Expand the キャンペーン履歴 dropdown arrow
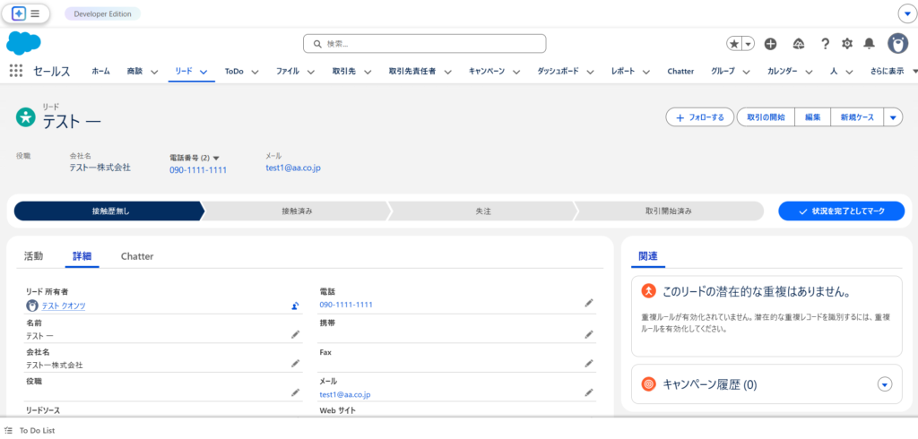This screenshot has height=439, width=918. point(885,384)
